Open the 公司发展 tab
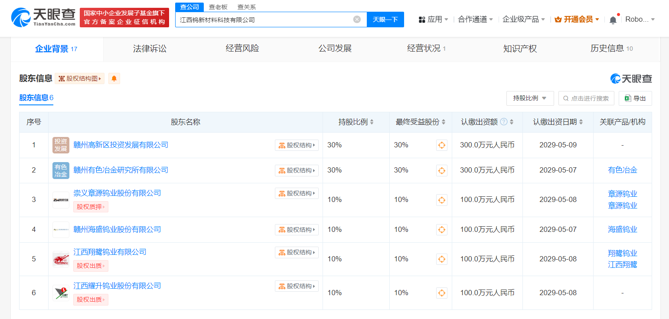The width and height of the screenshot is (669, 319). pos(335,49)
